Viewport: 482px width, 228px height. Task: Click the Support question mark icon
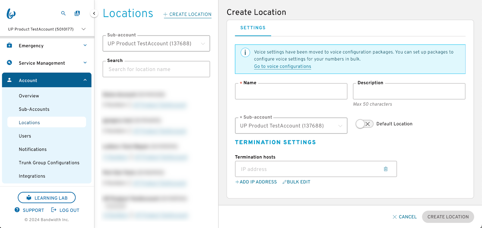17,210
